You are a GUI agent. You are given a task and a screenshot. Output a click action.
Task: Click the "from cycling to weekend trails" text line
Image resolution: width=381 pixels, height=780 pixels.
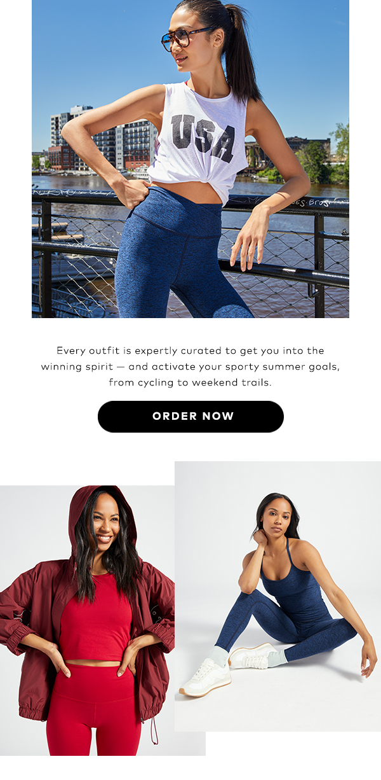(190, 382)
